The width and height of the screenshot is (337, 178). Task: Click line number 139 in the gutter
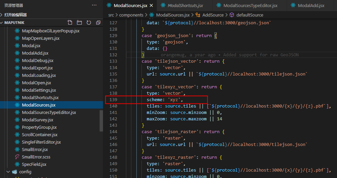pyautogui.click(x=113, y=100)
